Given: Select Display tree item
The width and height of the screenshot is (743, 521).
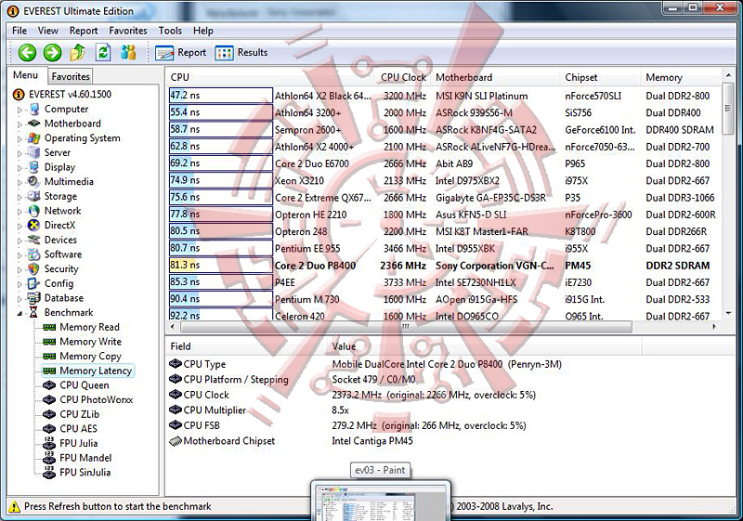Looking at the screenshot, I should click(59, 167).
